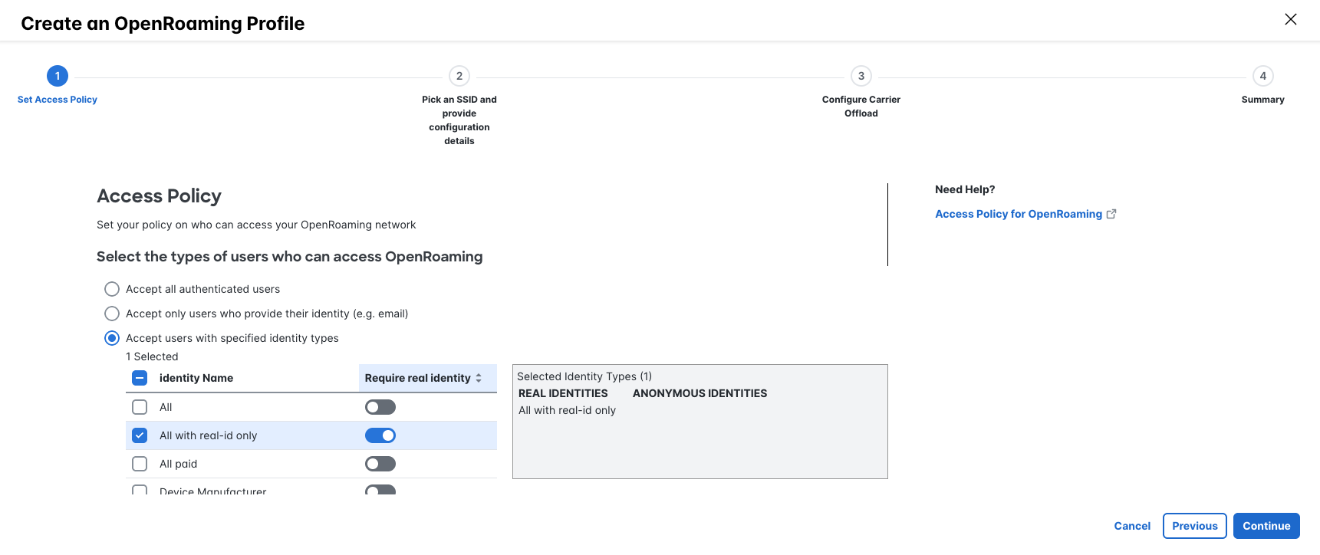Select step 3 Configure Carrier Offload circle
This screenshot has width=1320, height=555.
(861, 76)
